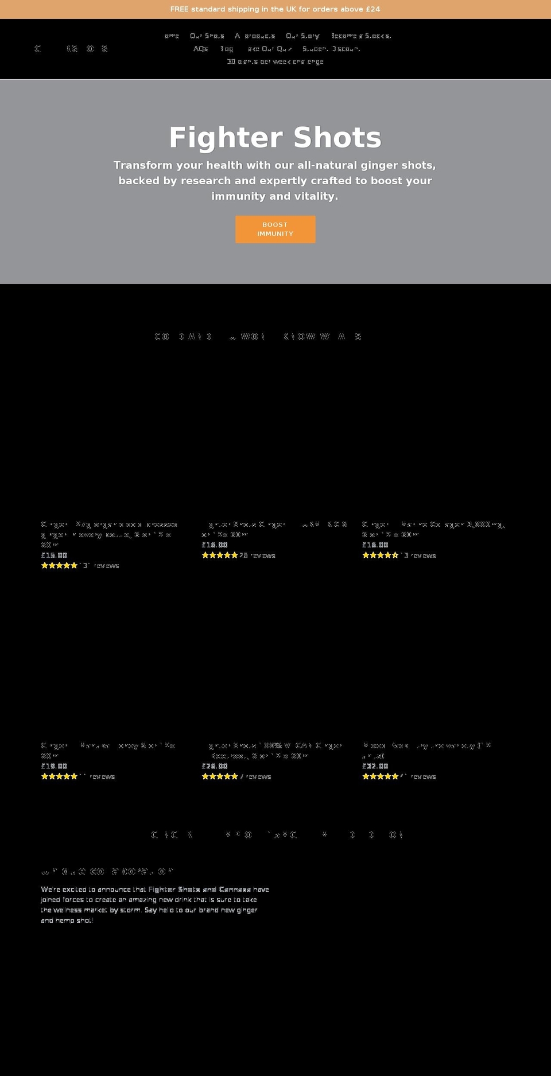The height and width of the screenshot is (1076, 551).
Task: Click star rating under £26.00 Beetroot product
Action: 236,776
